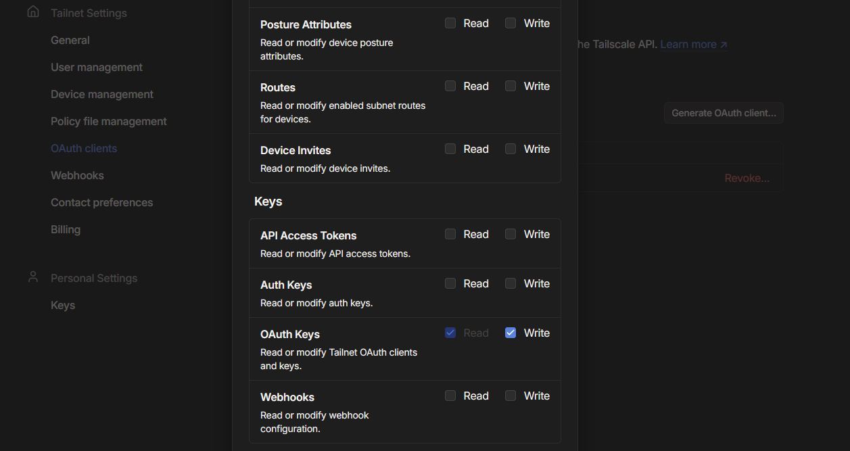Open Device management in sidebar

102,94
